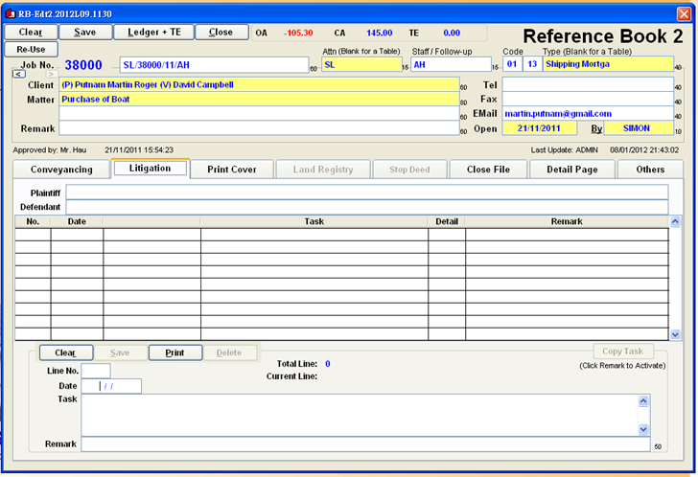
Task: Open the Close File tab
Action: click(x=488, y=170)
